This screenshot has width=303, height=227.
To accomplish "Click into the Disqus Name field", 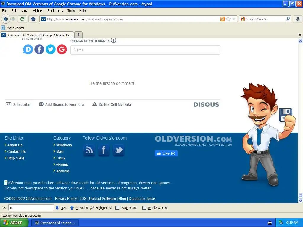I will tap(145, 50).
